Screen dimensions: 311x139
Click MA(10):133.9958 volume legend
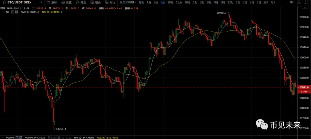[107, 137]
